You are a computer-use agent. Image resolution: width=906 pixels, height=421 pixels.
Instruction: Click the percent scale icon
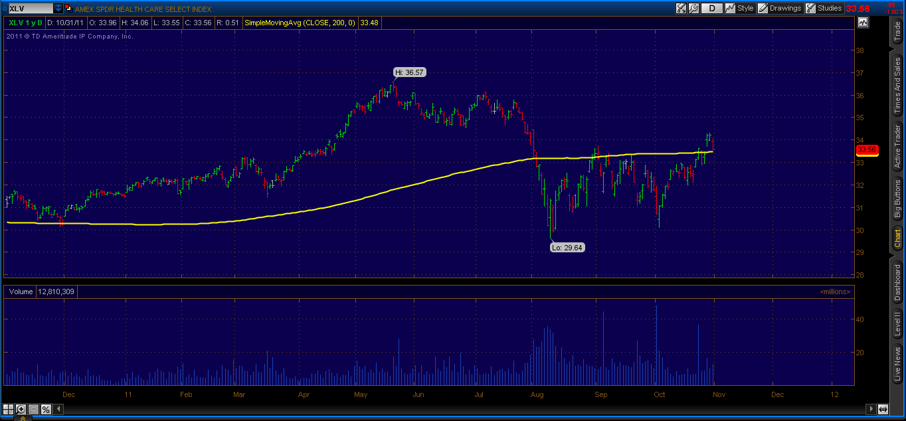[x=46, y=410]
